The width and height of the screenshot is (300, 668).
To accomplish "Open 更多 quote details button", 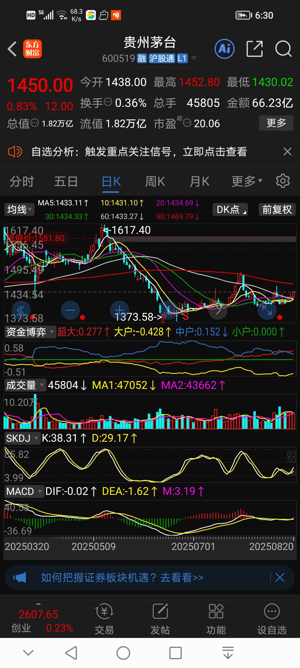I will click(x=276, y=123).
